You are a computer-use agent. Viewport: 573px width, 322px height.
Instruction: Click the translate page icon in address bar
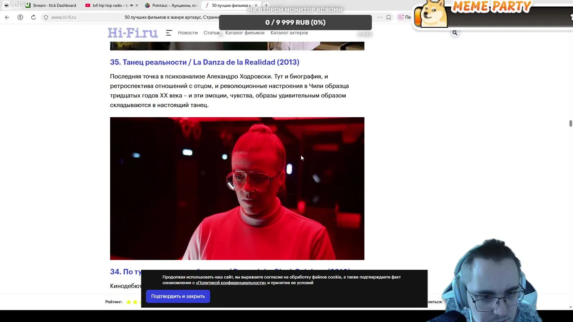coord(402,17)
